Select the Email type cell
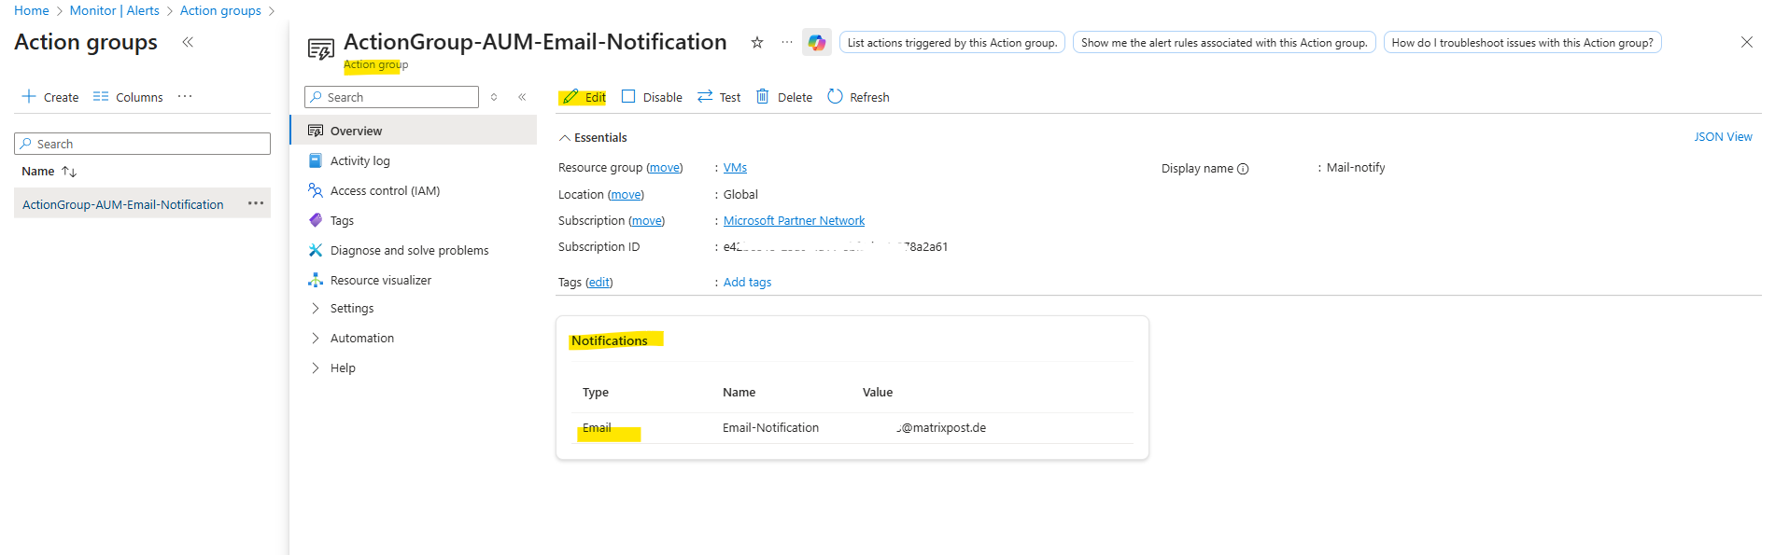1775x555 pixels. (597, 428)
